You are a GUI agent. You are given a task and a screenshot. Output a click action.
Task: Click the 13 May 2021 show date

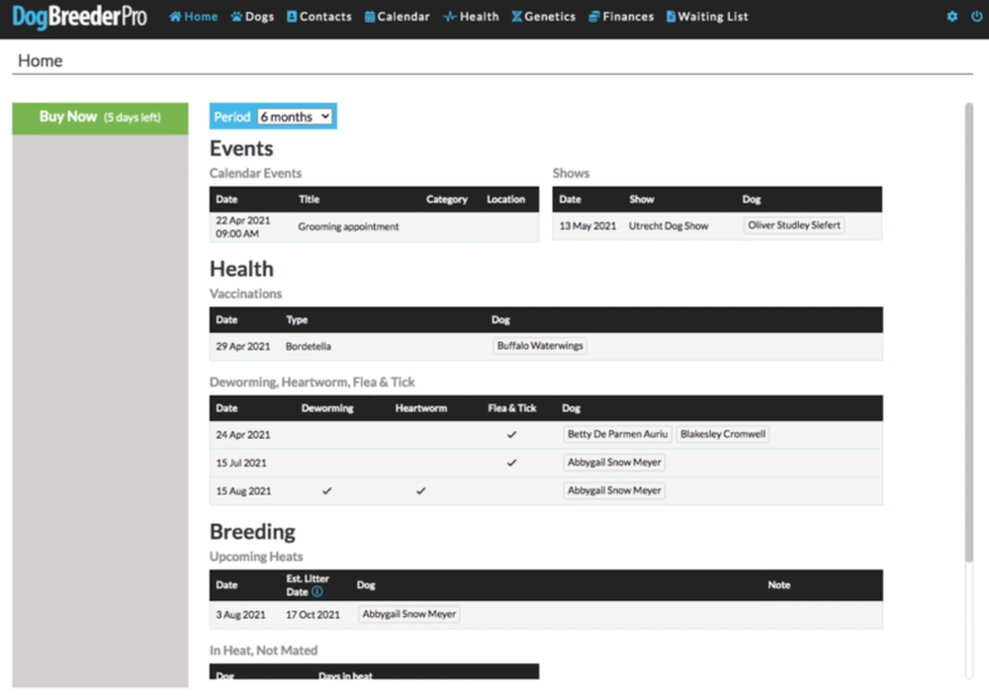click(587, 225)
